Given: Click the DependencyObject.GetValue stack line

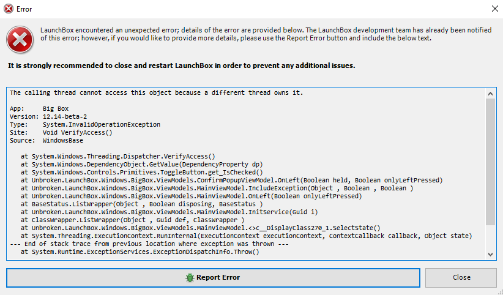Looking at the screenshot, I should click(x=142, y=165).
